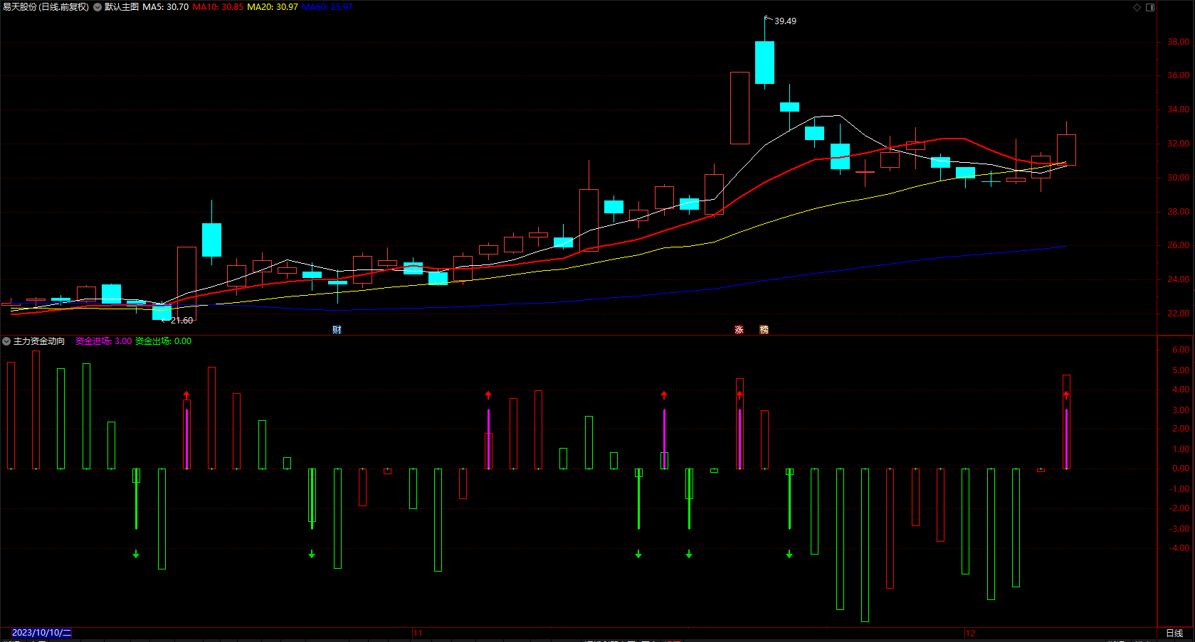Click the yellow MA20: 30.97 label
The width and height of the screenshot is (1195, 642).
pyautogui.click(x=273, y=7)
